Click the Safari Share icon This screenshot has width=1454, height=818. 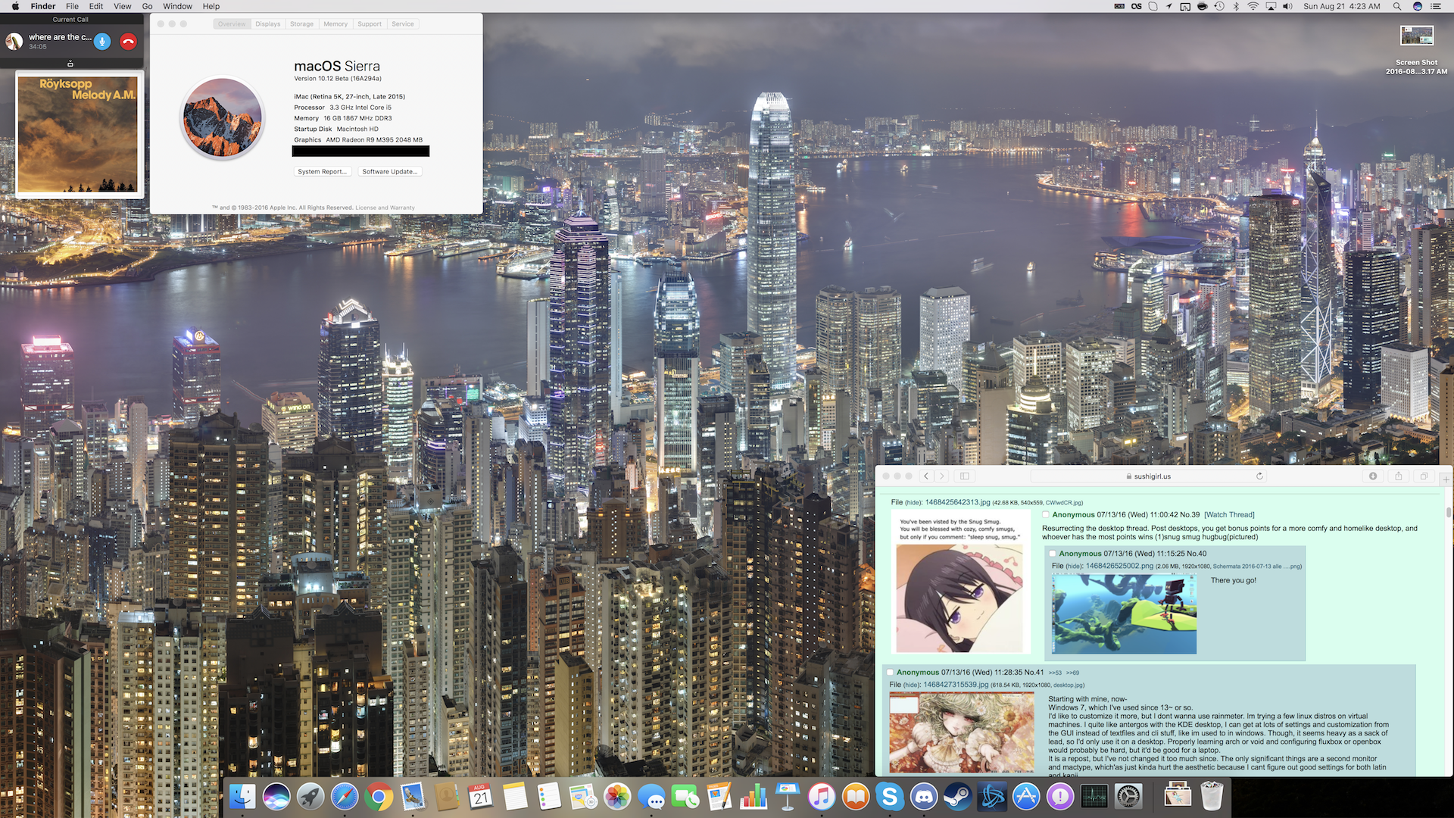click(x=1399, y=476)
